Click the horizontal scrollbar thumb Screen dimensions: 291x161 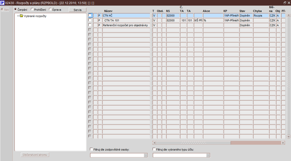[193, 143]
